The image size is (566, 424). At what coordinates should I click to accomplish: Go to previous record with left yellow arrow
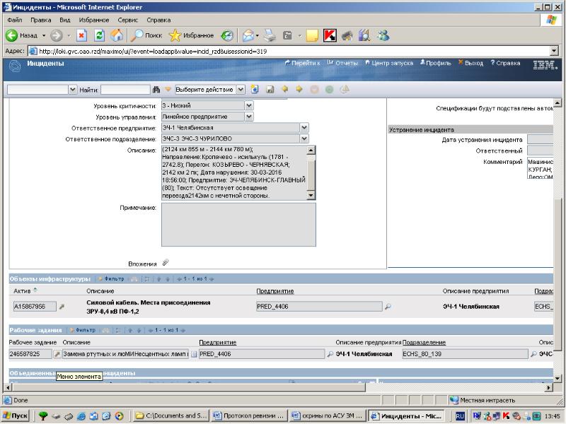[285, 89]
